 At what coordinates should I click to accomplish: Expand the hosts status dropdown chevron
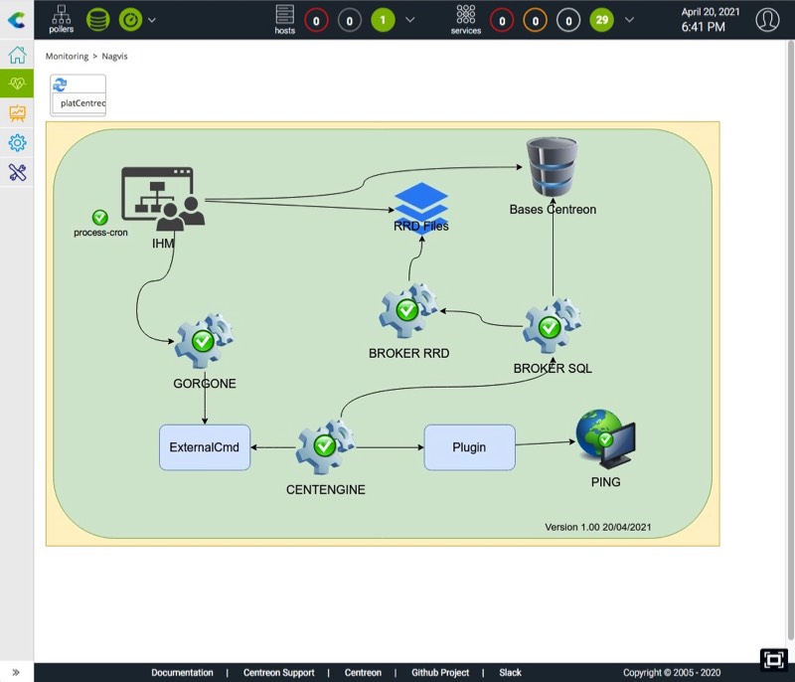tap(410, 20)
